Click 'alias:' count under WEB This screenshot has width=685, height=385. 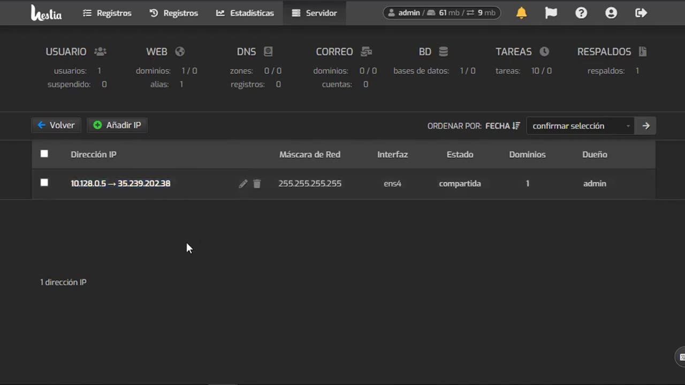(166, 84)
